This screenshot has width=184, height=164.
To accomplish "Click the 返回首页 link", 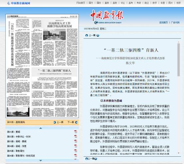I will tap(163, 23).
